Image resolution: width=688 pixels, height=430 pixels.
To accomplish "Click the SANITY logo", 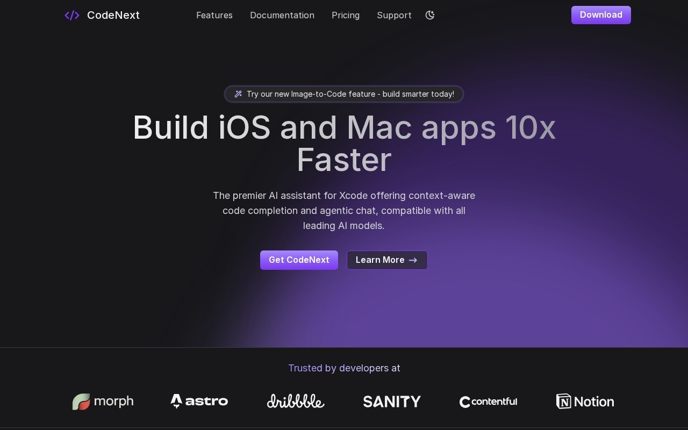I will [392, 402].
